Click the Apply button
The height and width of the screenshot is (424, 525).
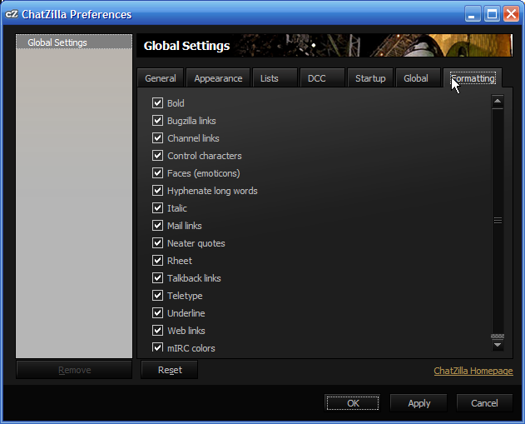pyautogui.click(x=419, y=403)
